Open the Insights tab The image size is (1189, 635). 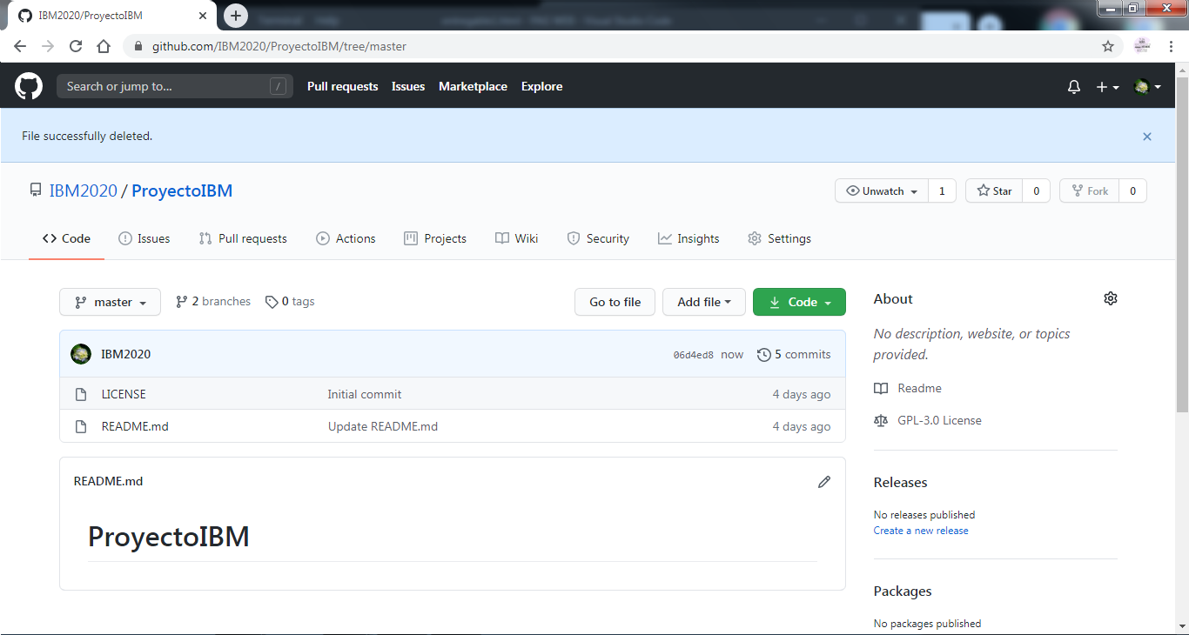[689, 238]
